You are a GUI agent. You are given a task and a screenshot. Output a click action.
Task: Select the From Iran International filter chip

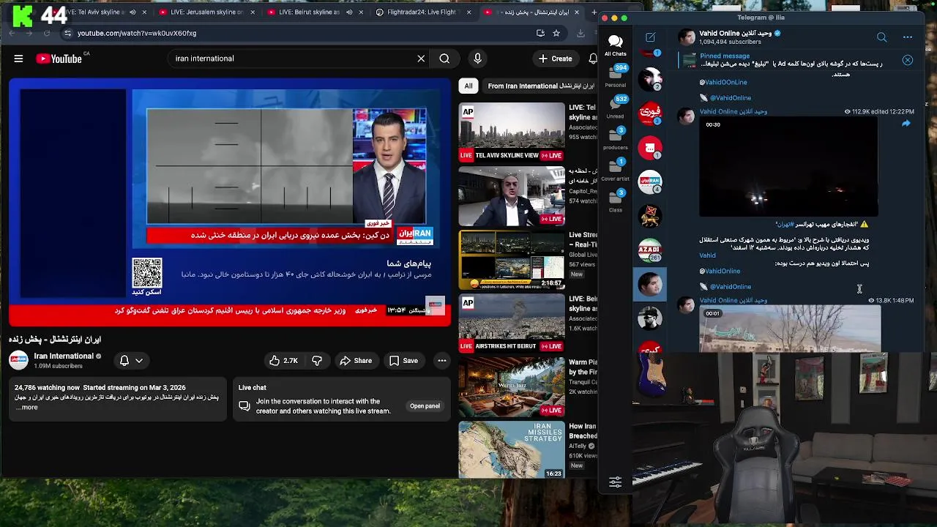540,86
